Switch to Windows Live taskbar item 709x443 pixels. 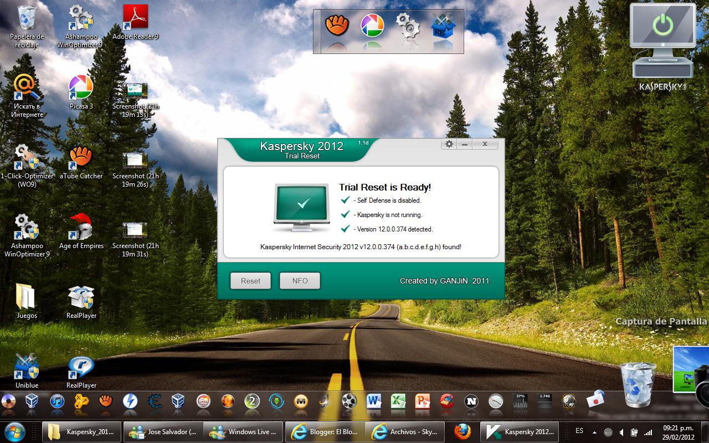pos(243,431)
